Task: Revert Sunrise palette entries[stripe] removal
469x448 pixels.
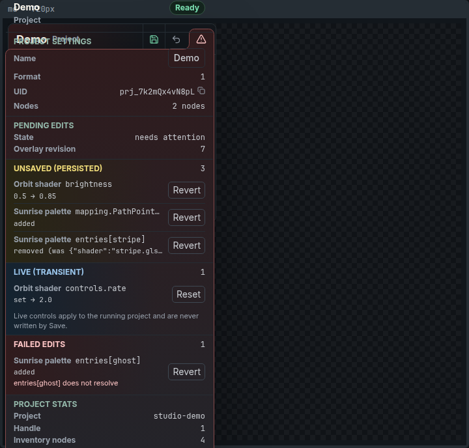Action: click(x=187, y=245)
